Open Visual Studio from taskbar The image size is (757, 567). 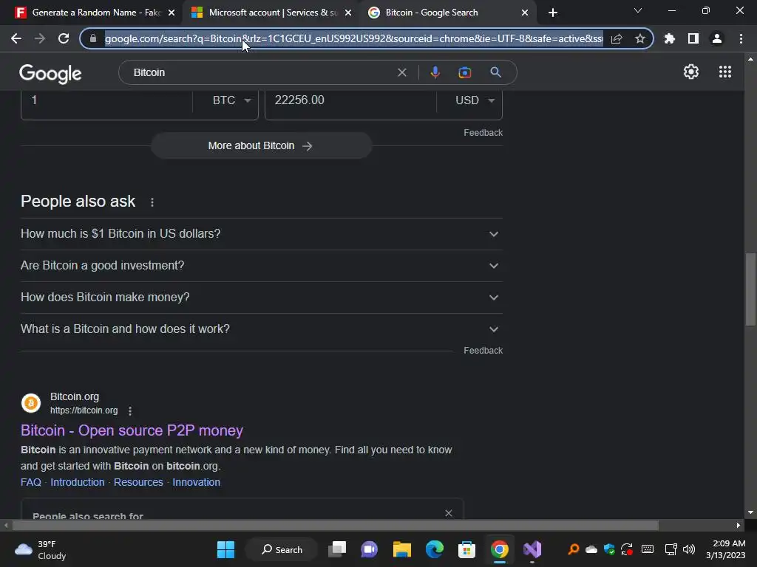coord(532,549)
